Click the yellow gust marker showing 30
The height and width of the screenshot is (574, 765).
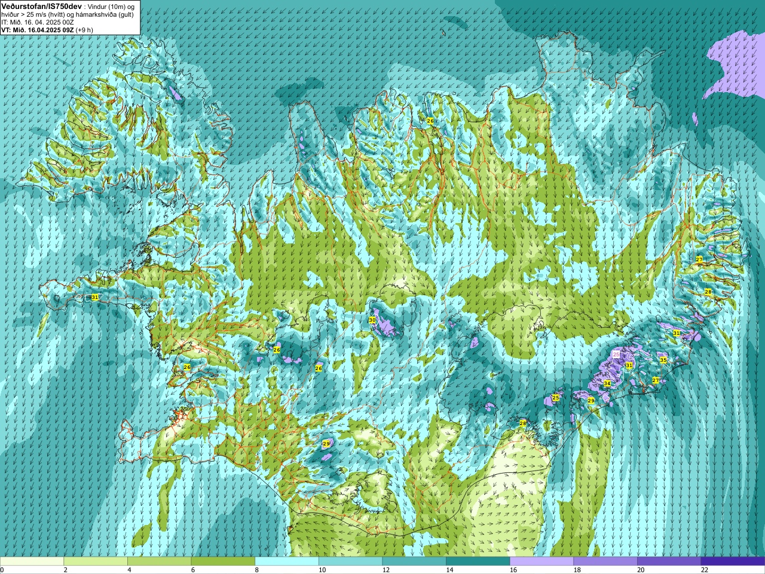[372, 320]
